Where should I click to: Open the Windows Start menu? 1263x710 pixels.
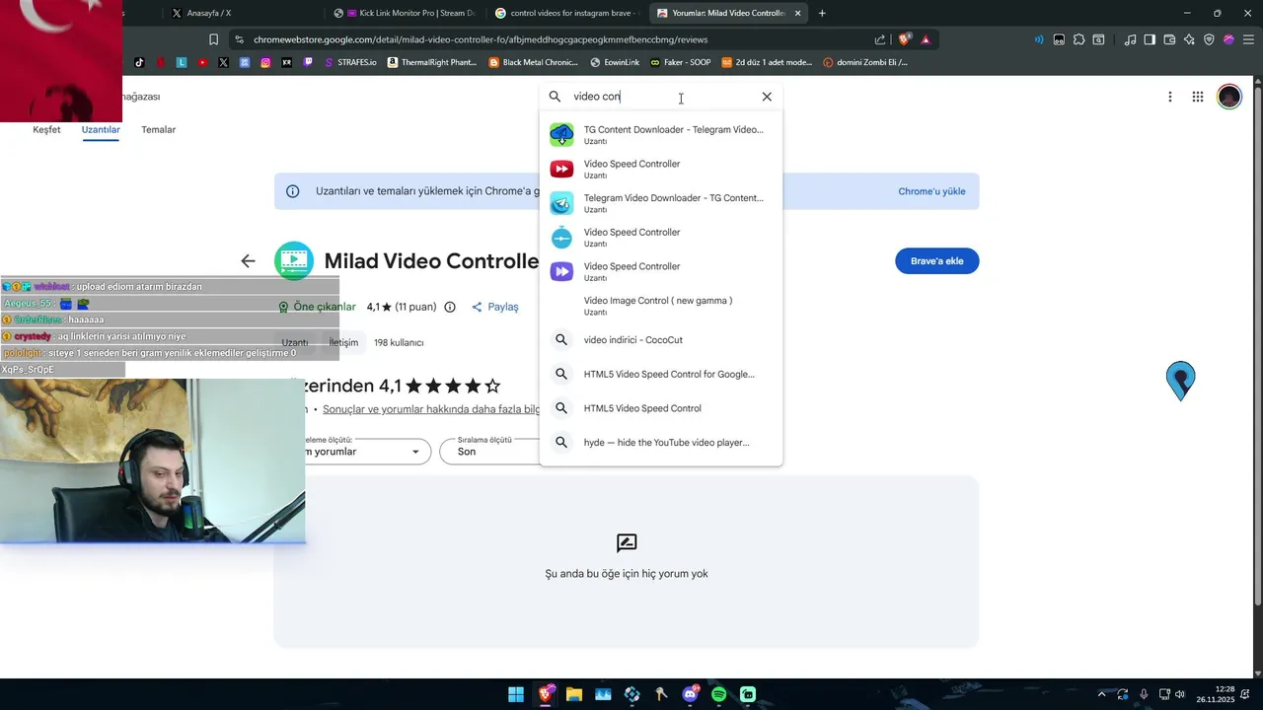516,694
